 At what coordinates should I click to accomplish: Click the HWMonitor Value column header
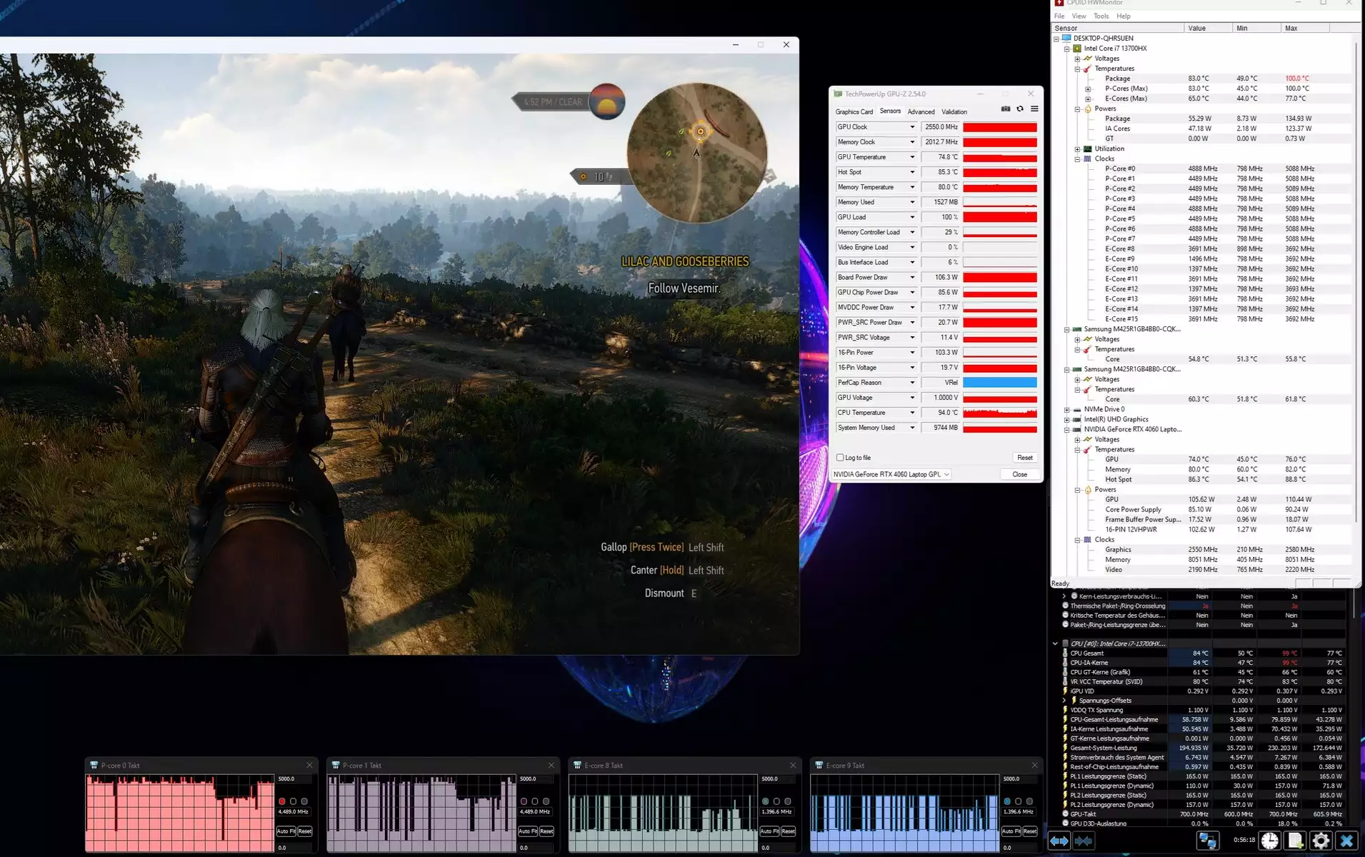[x=1208, y=28]
